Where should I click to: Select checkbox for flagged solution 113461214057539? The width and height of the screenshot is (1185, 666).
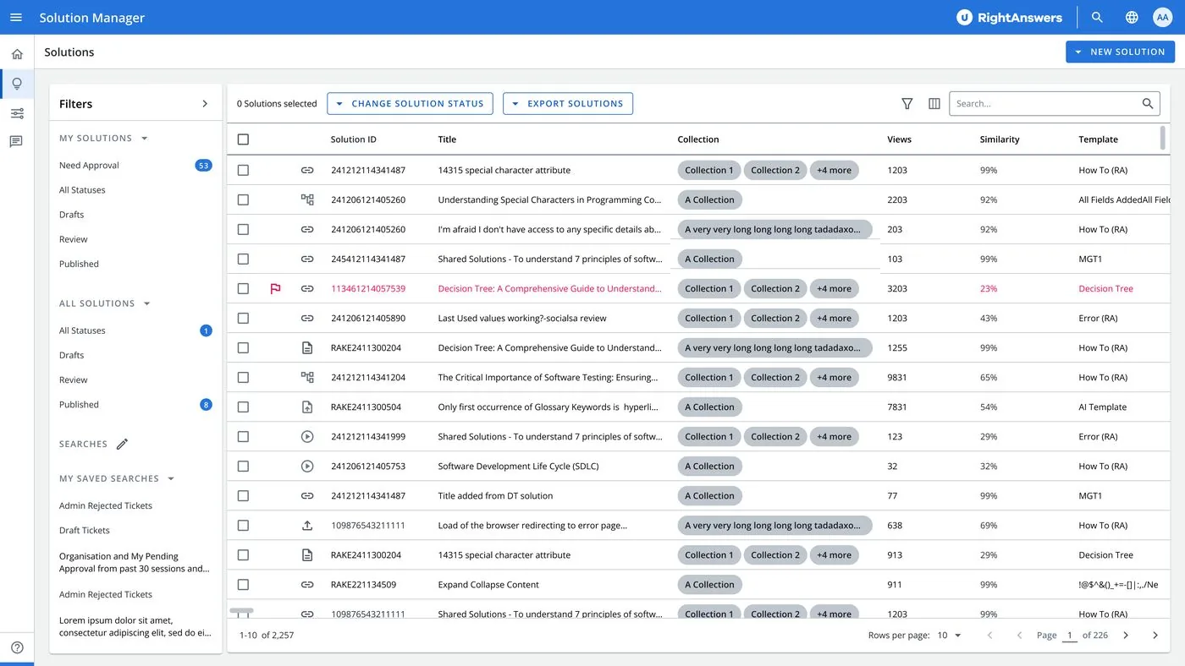click(243, 288)
